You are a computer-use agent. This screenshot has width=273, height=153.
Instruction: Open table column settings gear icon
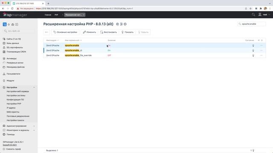coord(262,40)
